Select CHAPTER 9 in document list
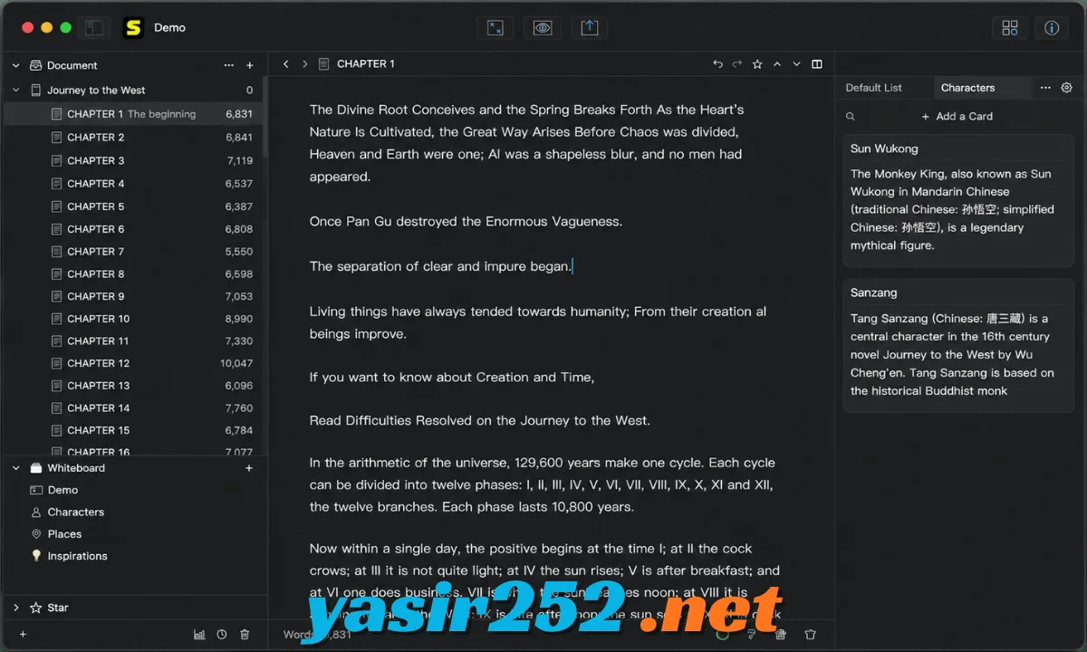Screen dimensions: 1087x652 click(x=133, y=296)
